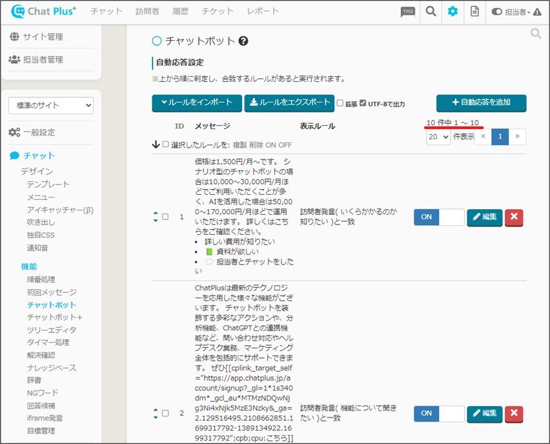Toggle the ON switch for rule 1
Screen dimensions: 550x444
pos(439,217)
